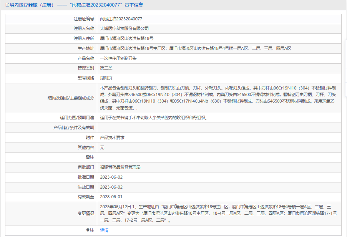
Task: Click the 结构及组成 description text
Action: coord(218,98)
